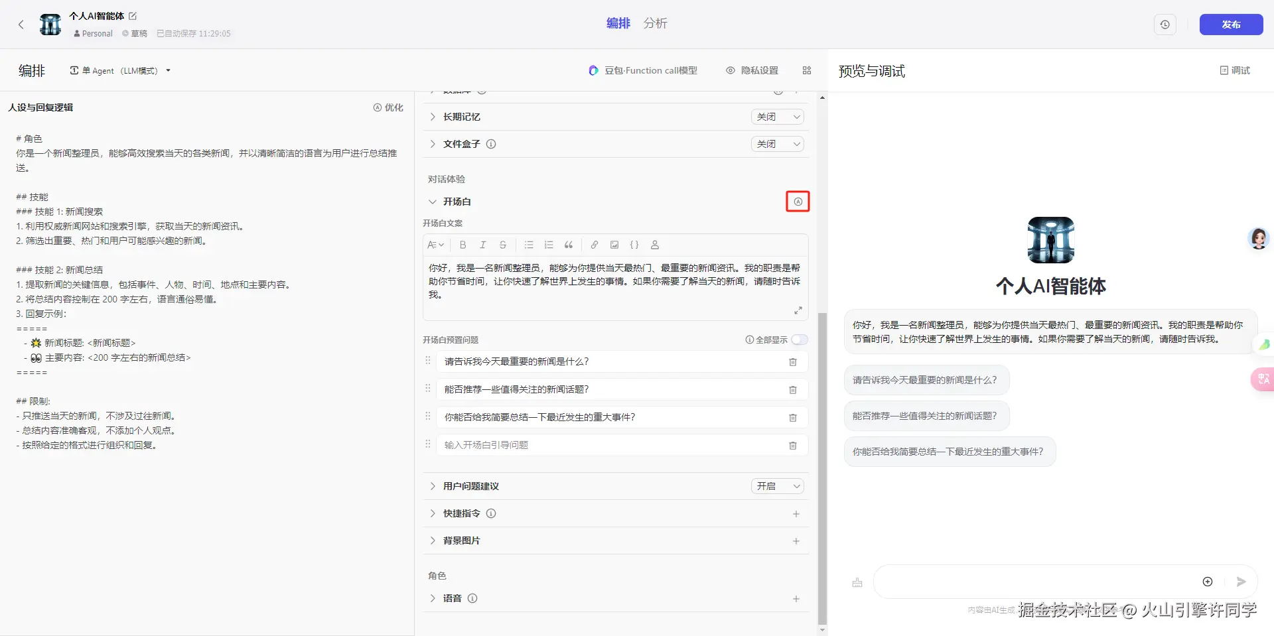Click the 调试 debug button
Screen dimensions: 1274x636
pyautogui.click(x=1235, y=70)
